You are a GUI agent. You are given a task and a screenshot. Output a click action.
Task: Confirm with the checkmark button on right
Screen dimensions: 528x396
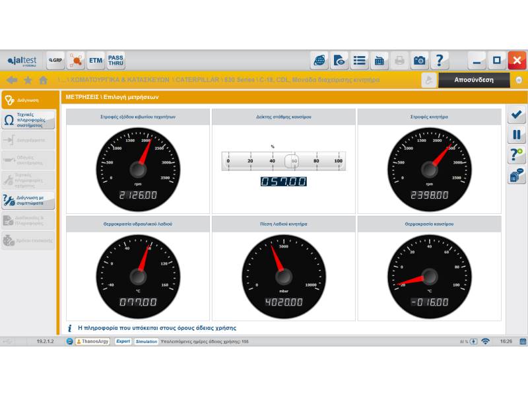click(x=516, y=115)
